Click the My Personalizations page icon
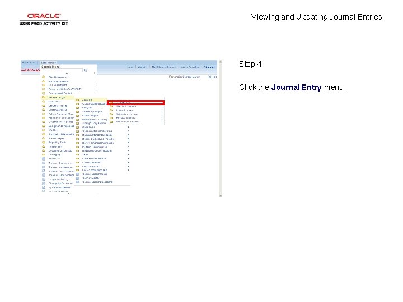Image resolution: width=403 pixels, height=302 pixels. tap(44, 187)
